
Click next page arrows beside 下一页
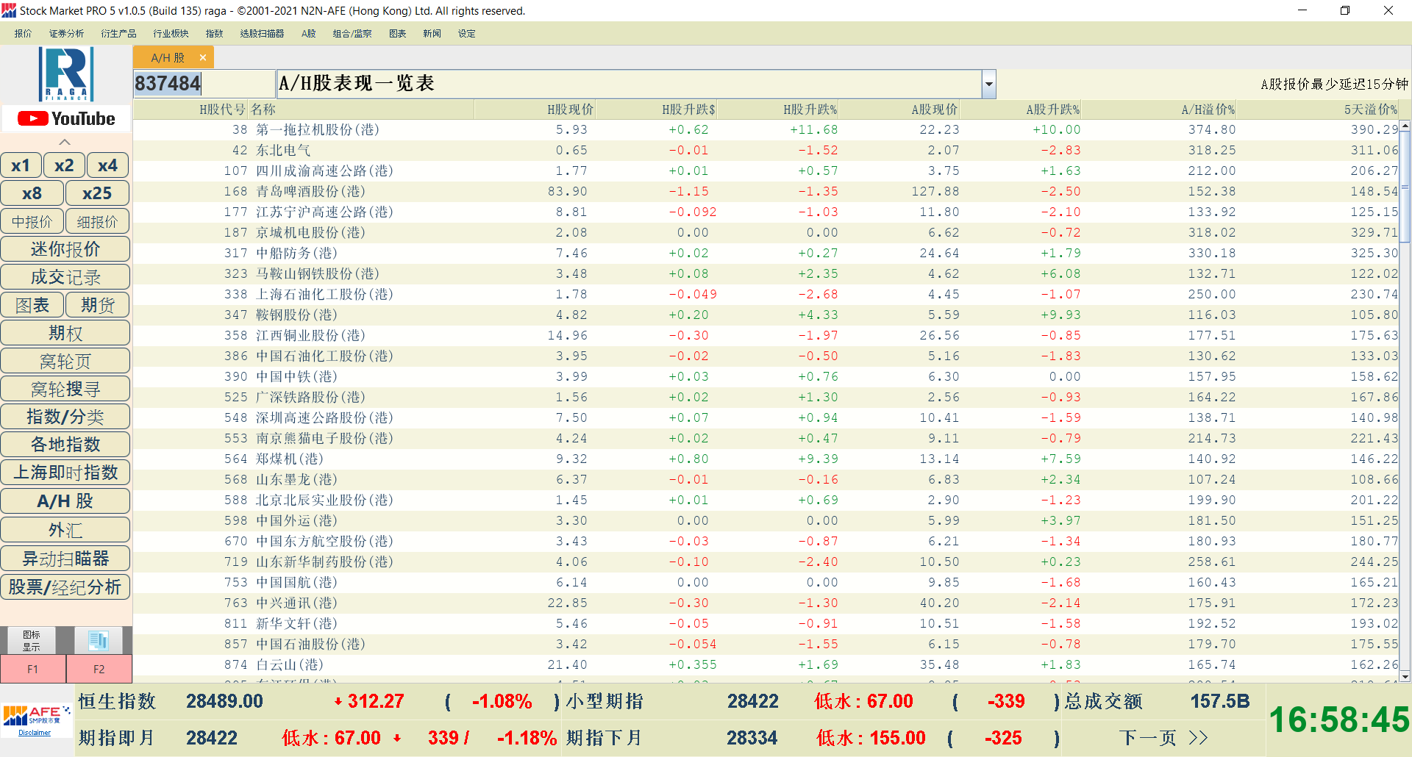(1198, 737)
